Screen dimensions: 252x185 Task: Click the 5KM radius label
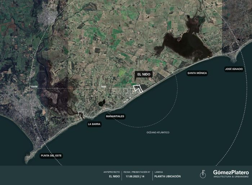104,87
